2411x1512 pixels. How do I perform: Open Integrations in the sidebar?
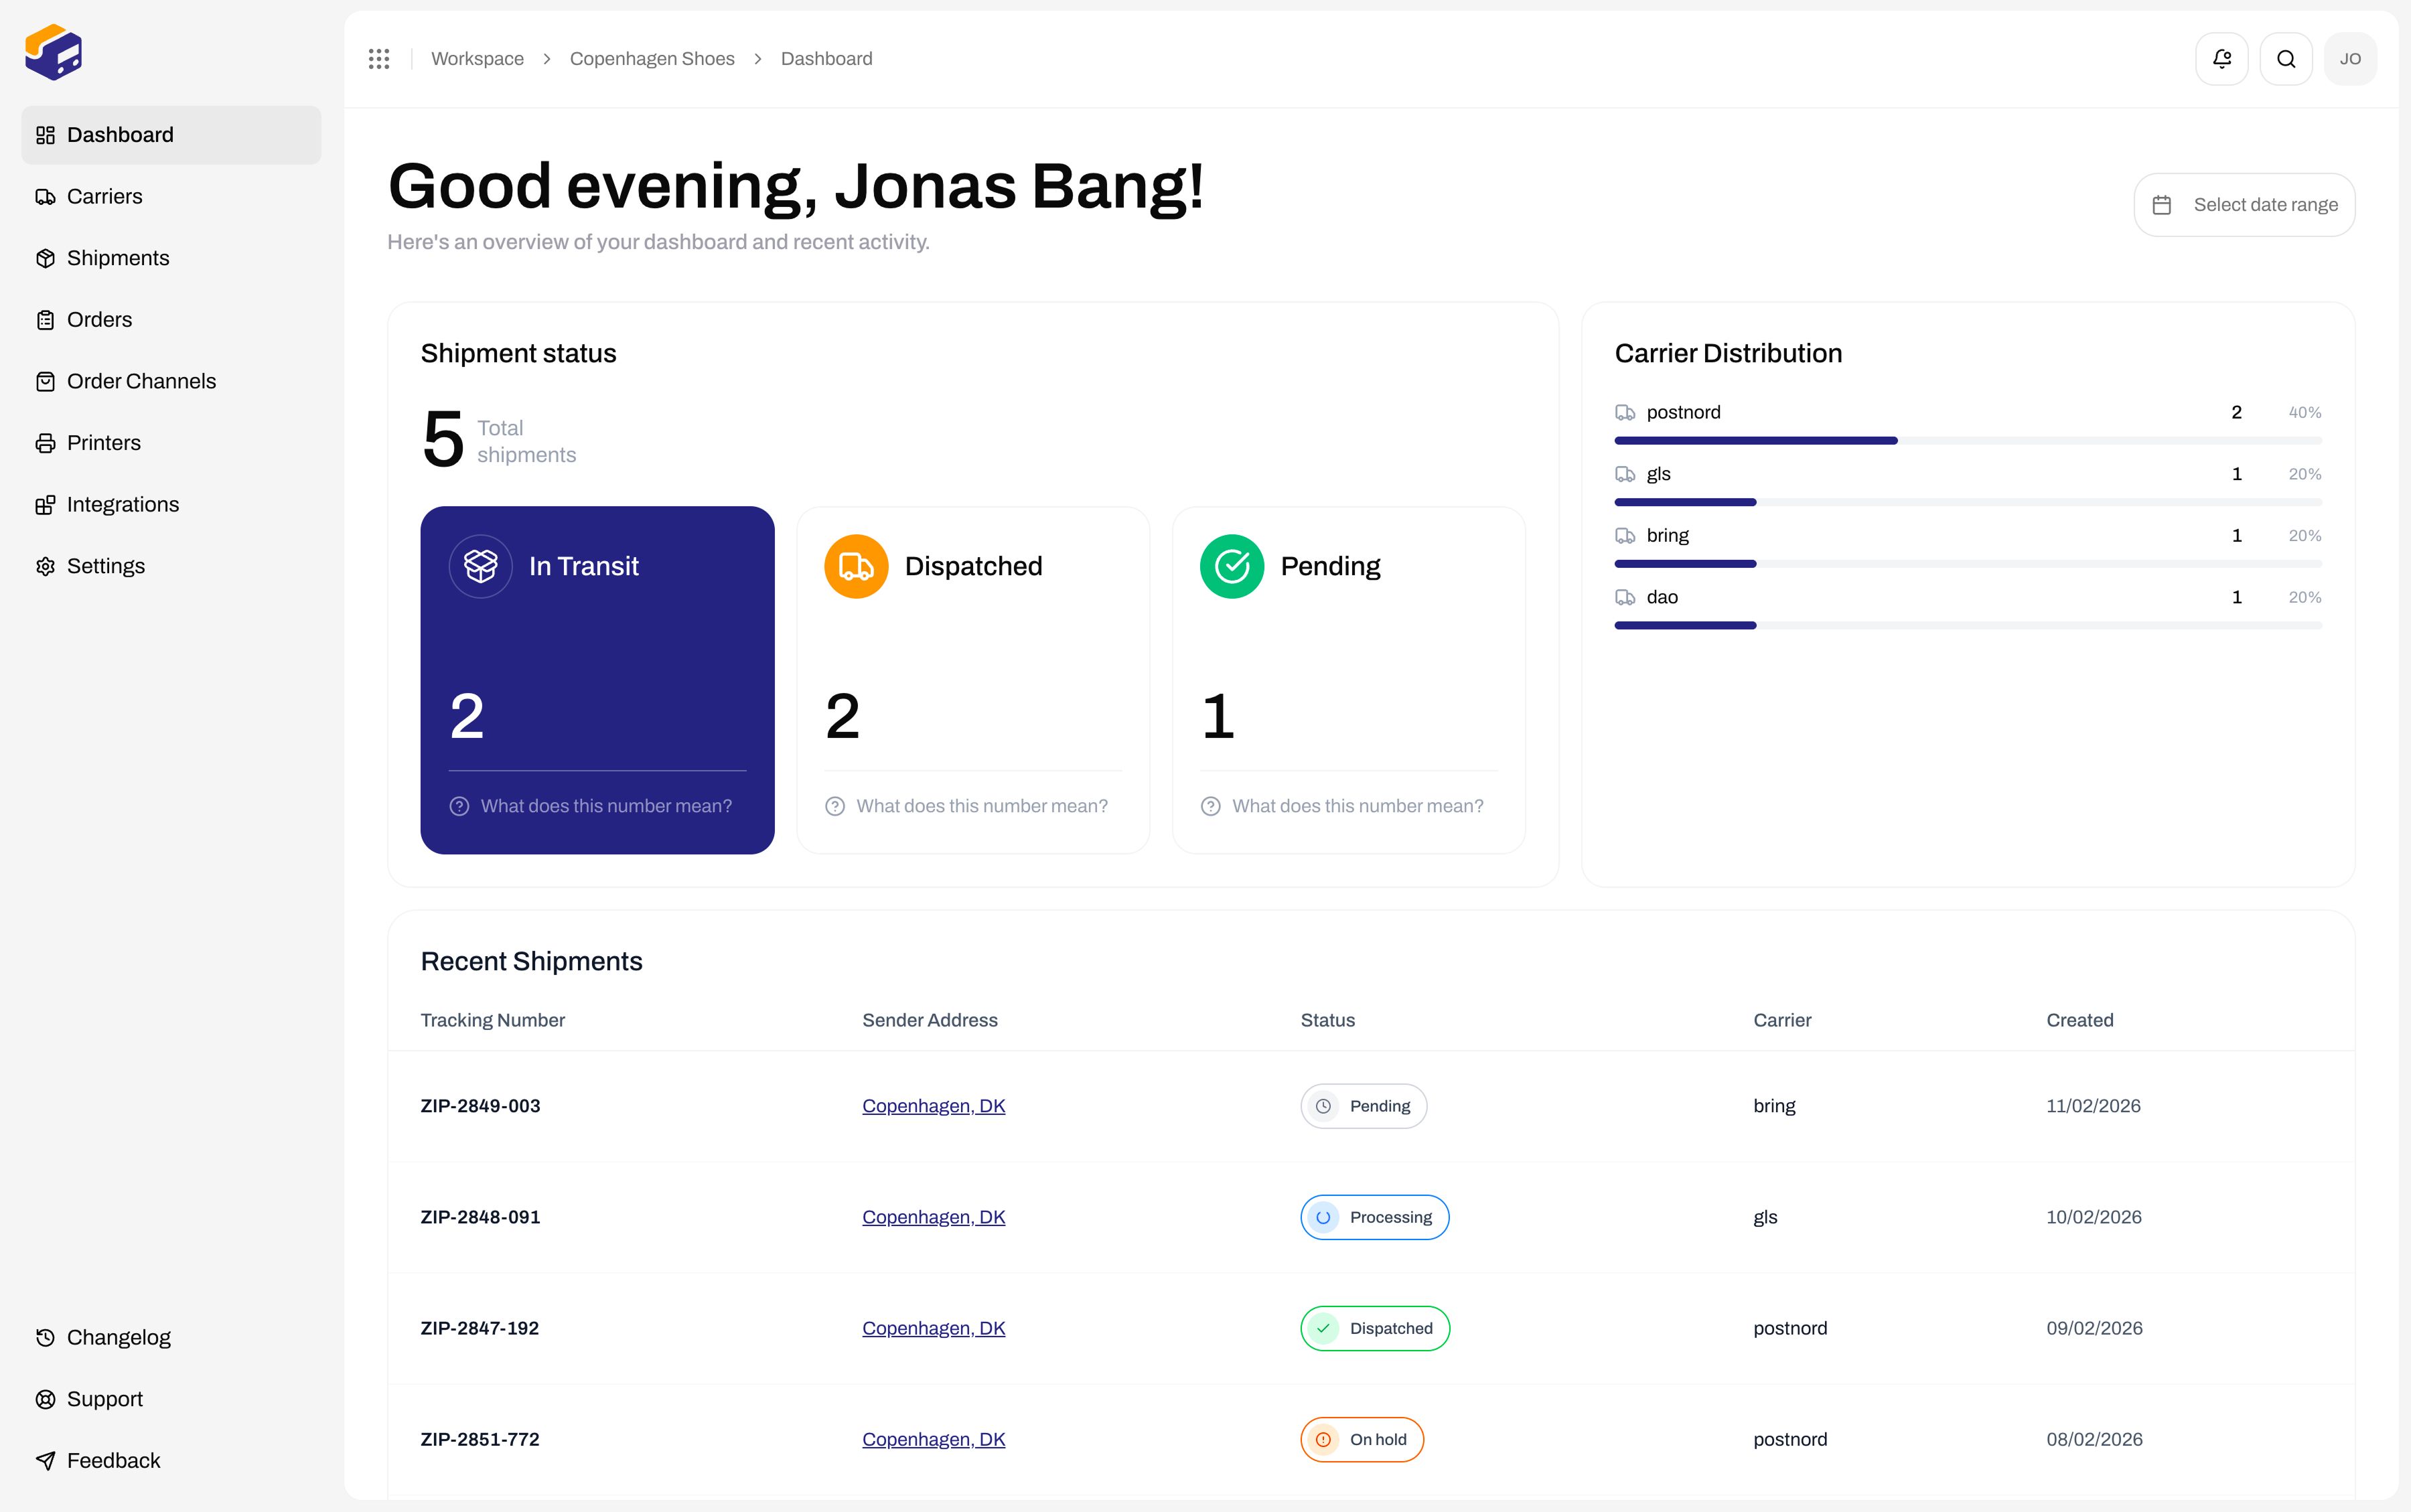click(x=122, y=504)
